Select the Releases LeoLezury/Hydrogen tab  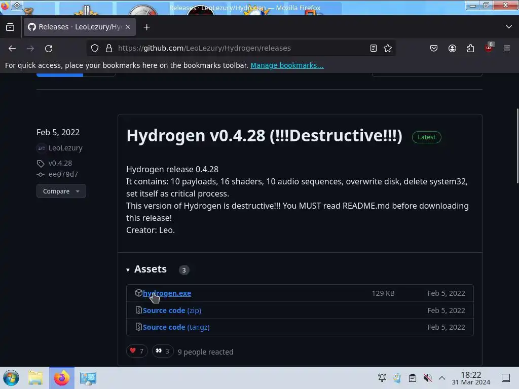point(80,27)
